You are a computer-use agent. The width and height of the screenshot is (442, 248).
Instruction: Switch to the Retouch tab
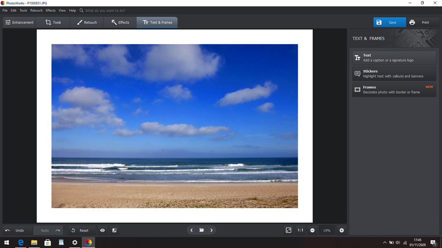pos(86,23)
